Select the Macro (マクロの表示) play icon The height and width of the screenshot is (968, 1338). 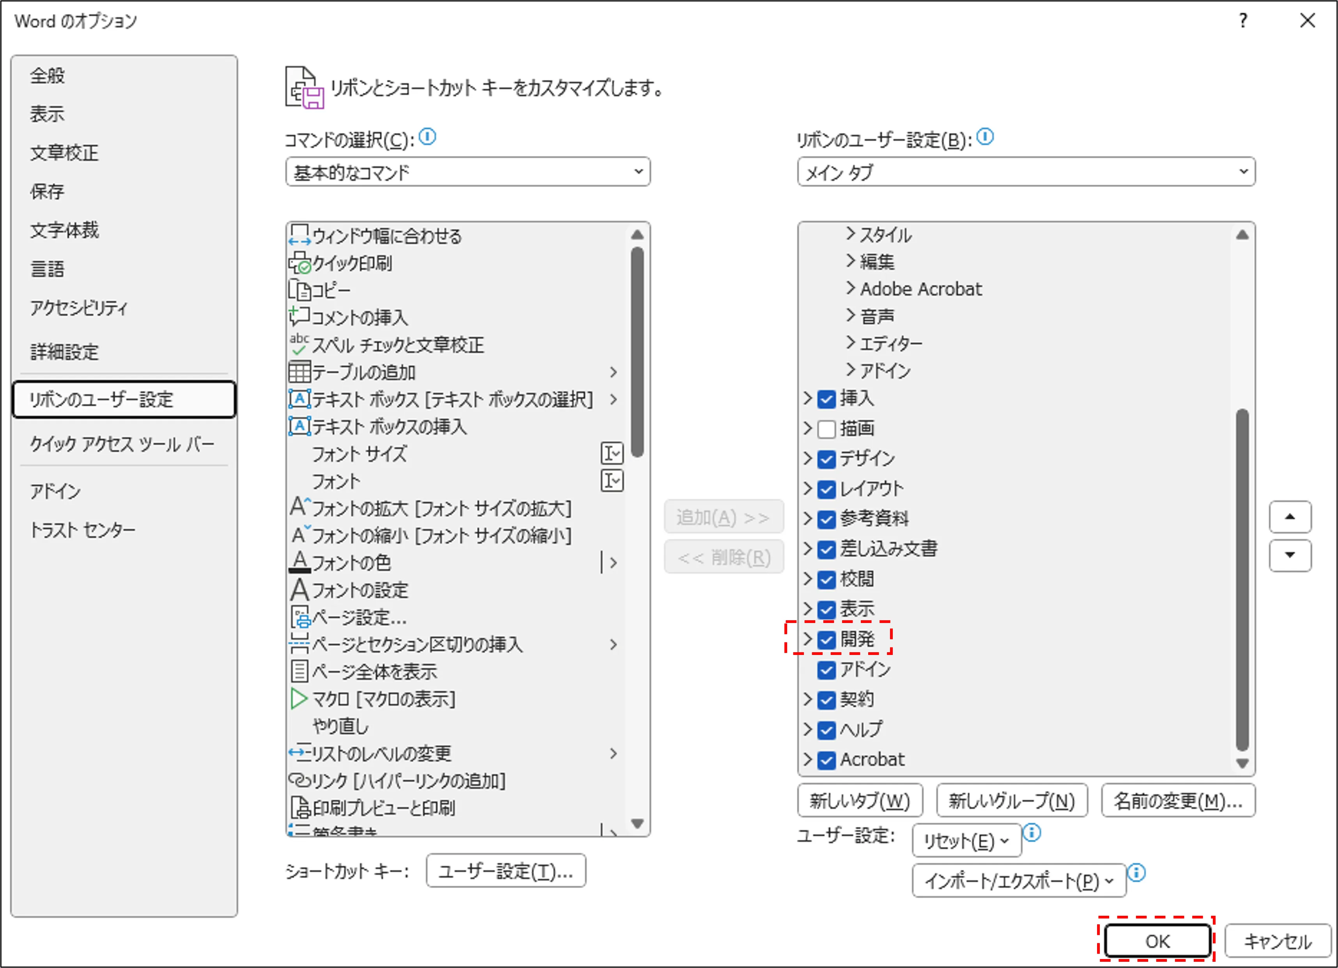(x=300, y=699)
